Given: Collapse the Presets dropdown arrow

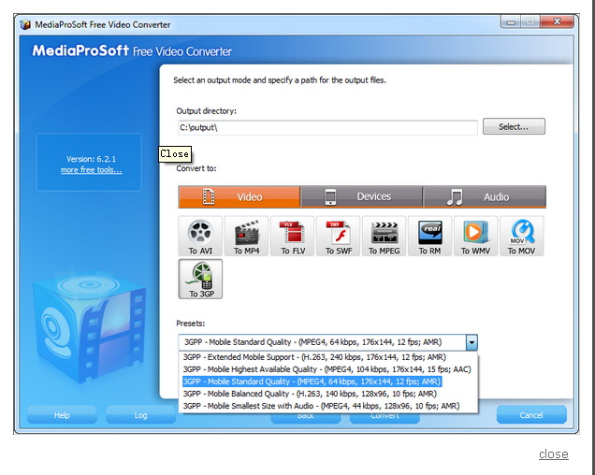Looking at the screenshot, I should tap(472, 342).
